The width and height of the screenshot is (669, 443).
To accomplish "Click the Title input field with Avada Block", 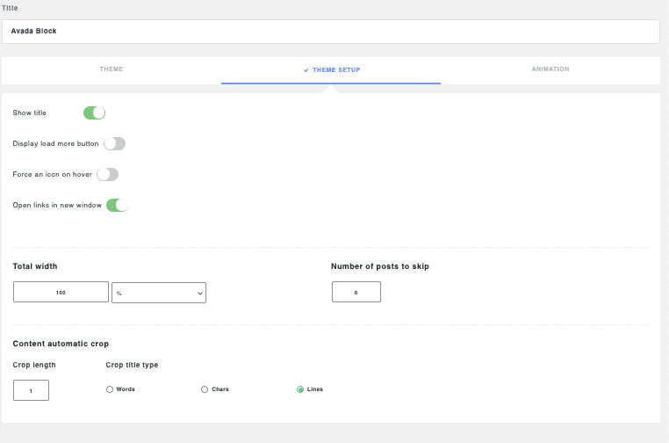I will pos(330,31).
